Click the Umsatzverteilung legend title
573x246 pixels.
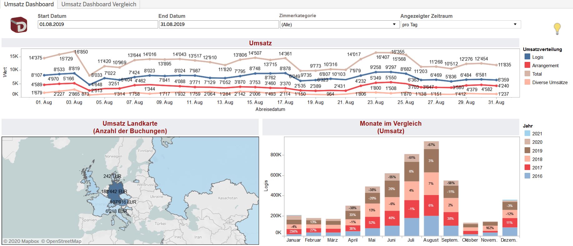pyautogui.click(x=542, y=49)
